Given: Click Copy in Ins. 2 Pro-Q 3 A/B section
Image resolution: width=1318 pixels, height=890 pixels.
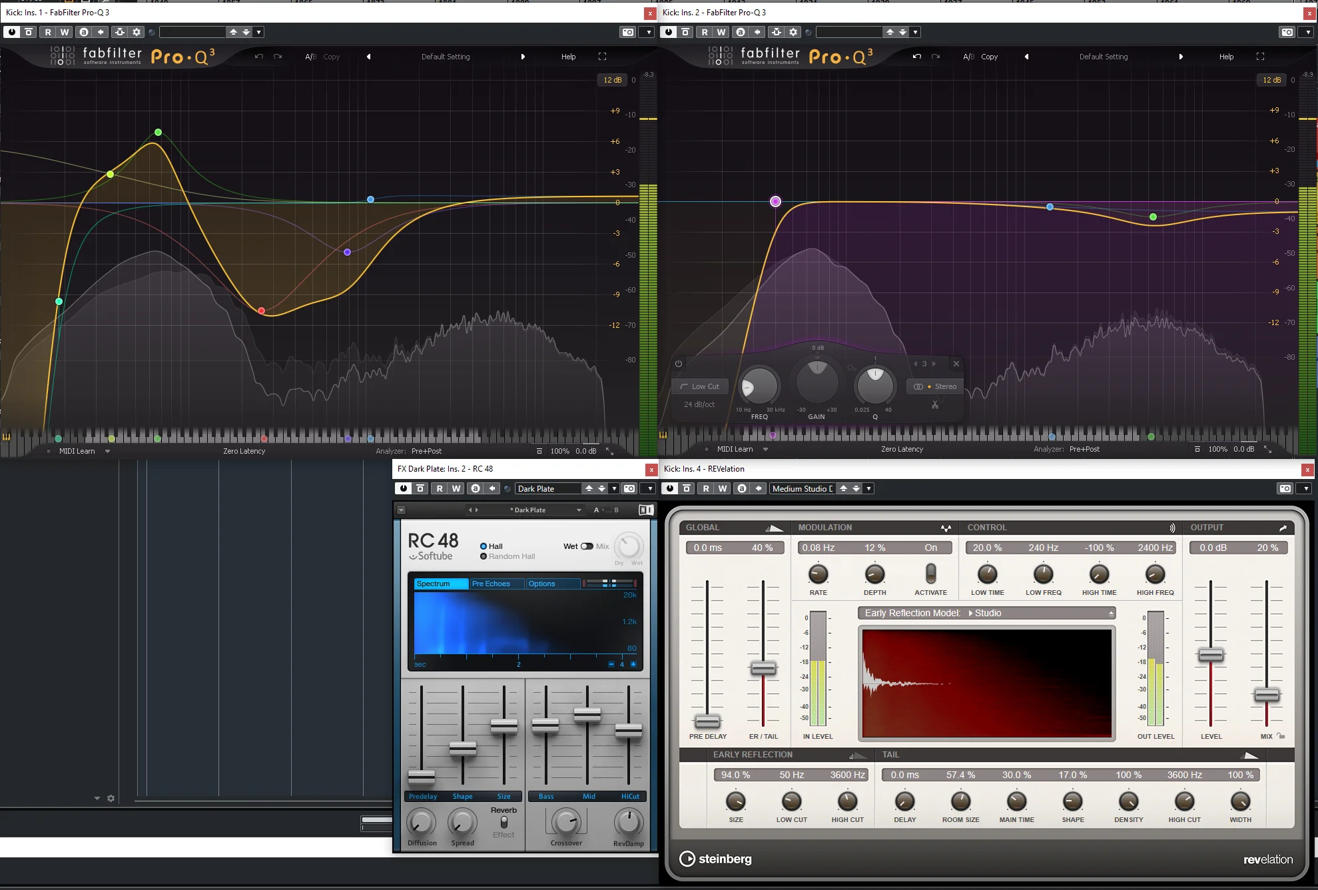Looking at the screenshot, I should click(x=989, y=57).
